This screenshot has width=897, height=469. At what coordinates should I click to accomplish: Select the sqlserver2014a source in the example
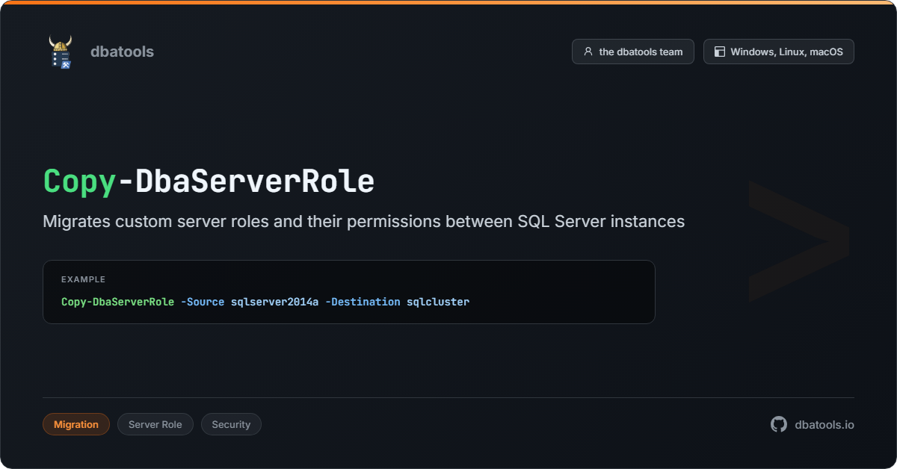tap(275, 302)
